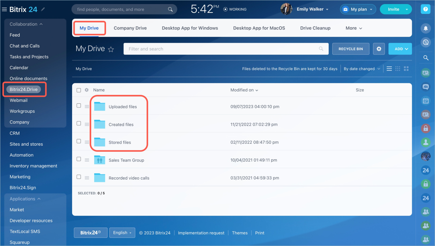Switch to Company Drive tab
Screen dimensions: 435x246
[130, 28]
